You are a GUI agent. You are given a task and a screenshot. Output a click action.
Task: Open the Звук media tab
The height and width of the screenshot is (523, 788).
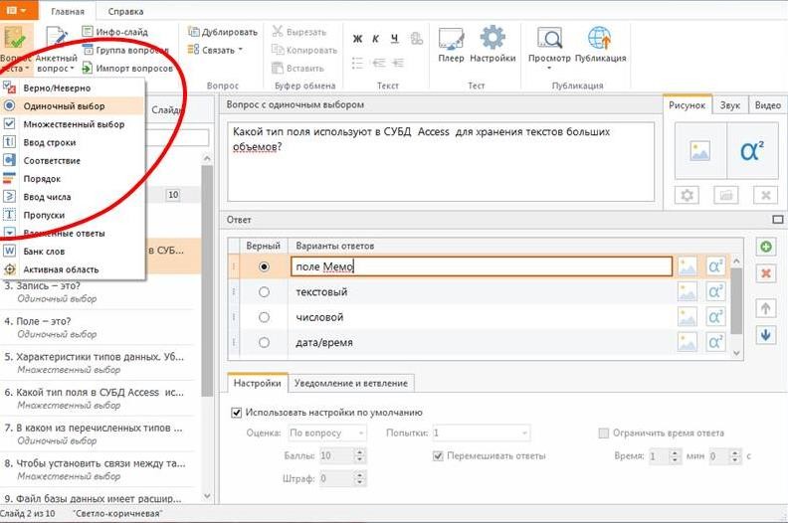pos(729,105)
